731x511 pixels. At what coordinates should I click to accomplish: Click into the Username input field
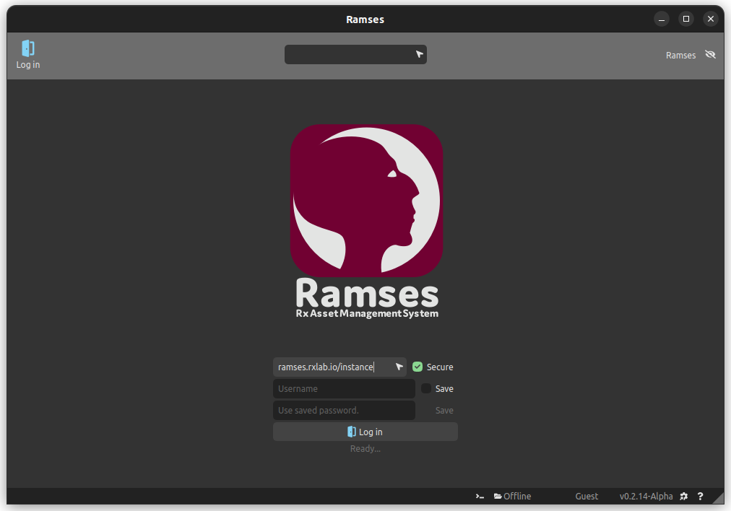tap(344, 389)
